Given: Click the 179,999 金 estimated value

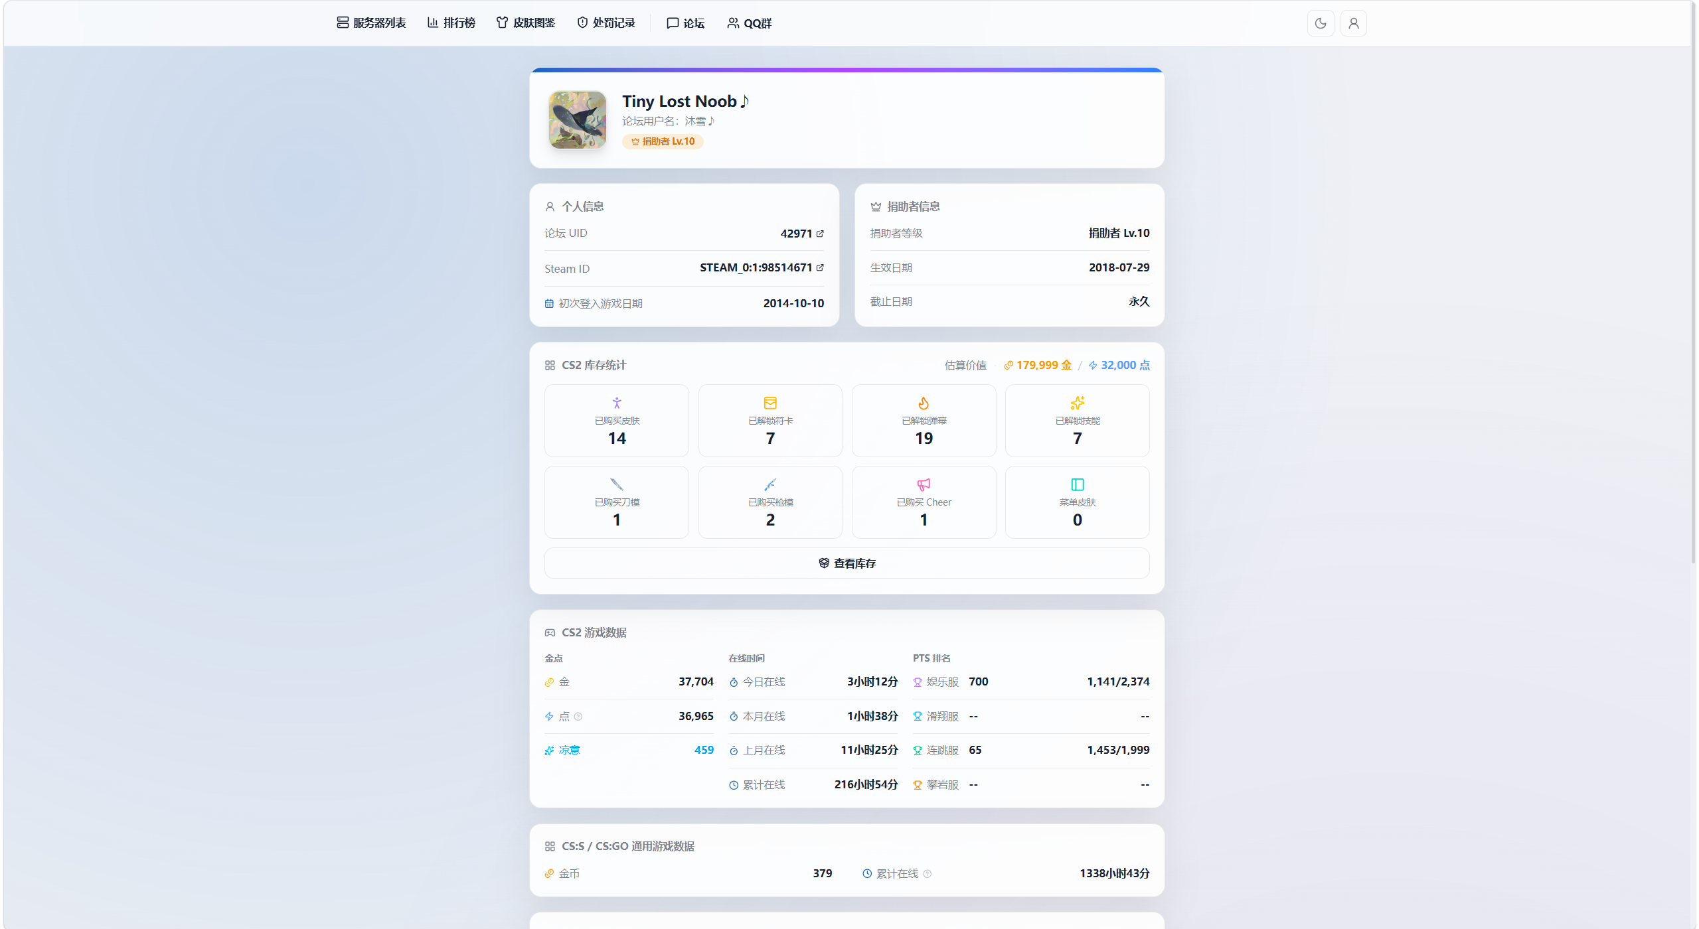Looking at the screenshot, I should click(x=1038, y=365).
